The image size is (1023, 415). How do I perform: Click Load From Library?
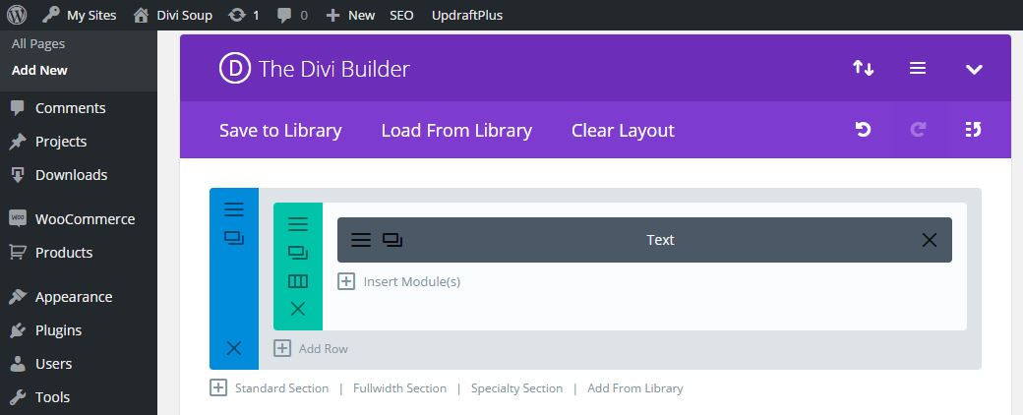point(456,131)
